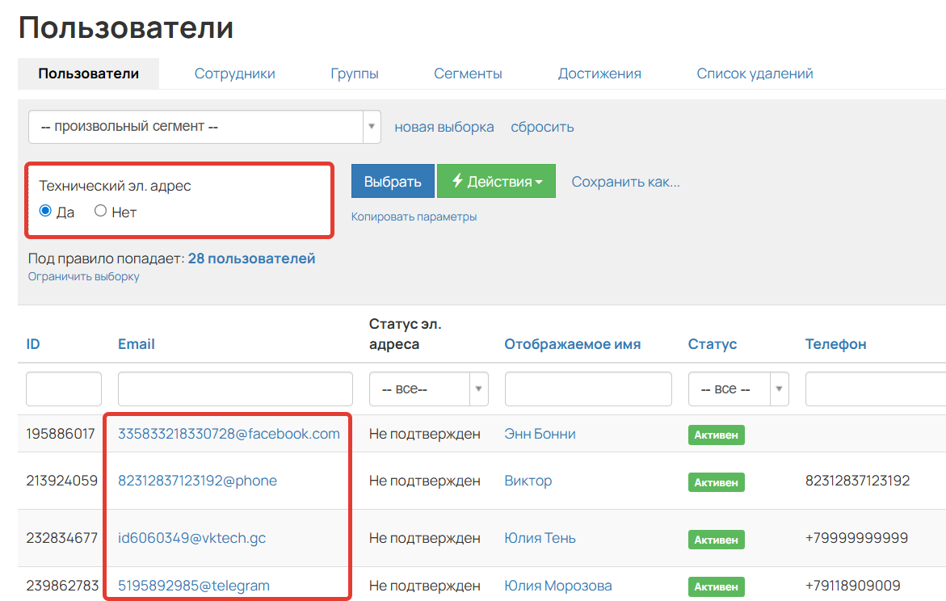
Task: Open the 'Достижения' tab
Action: coord(599,74)
